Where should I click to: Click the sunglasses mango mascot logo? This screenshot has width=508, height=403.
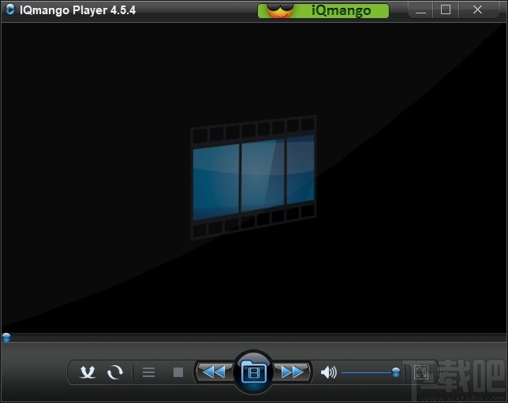coord(277,9)
